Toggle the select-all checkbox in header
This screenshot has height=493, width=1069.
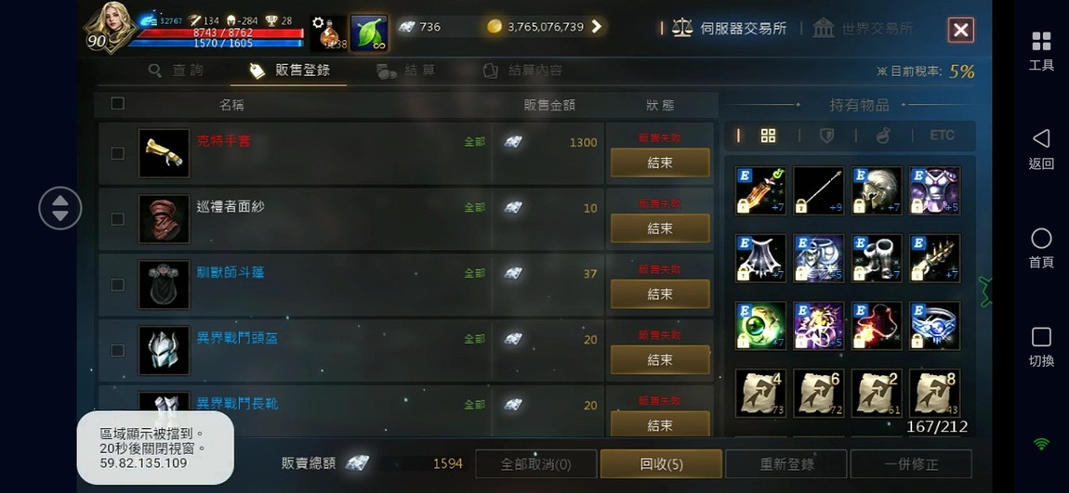117,103
